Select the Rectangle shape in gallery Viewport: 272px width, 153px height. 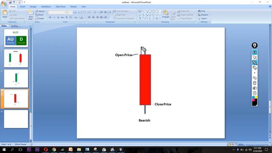pos(150,11)
